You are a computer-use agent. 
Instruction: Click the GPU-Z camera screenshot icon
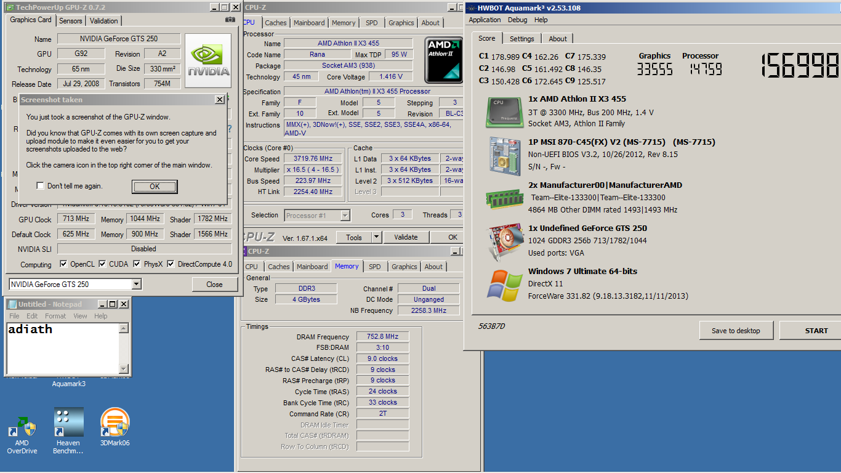[230, 20]
